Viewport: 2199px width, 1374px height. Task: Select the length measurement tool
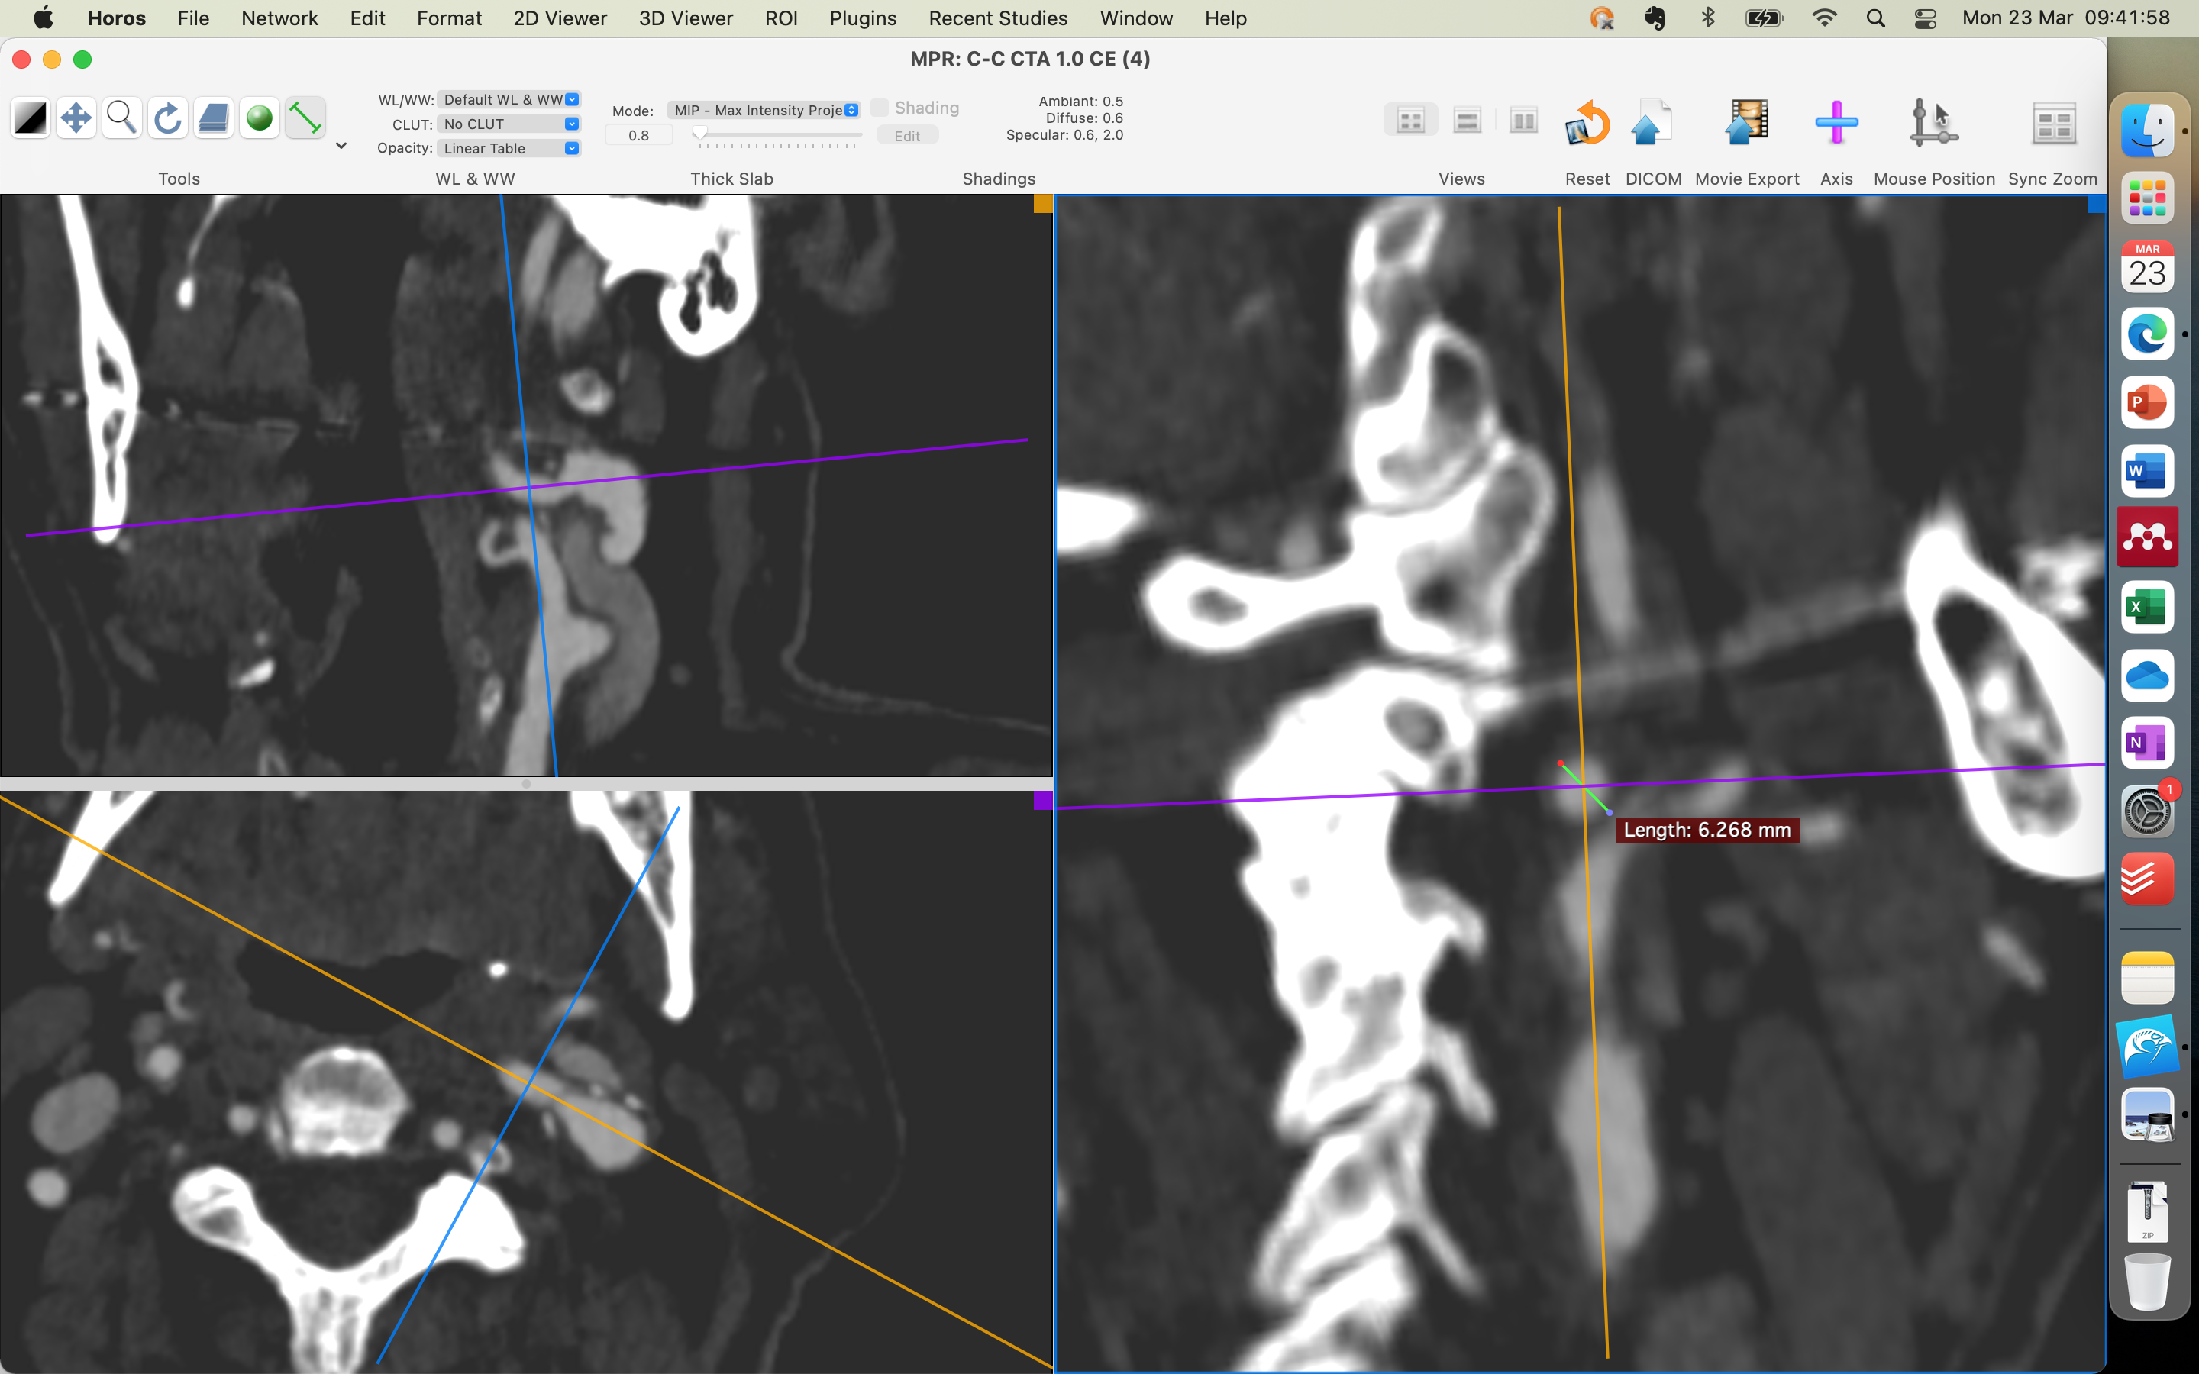click(x=305, y=118)
